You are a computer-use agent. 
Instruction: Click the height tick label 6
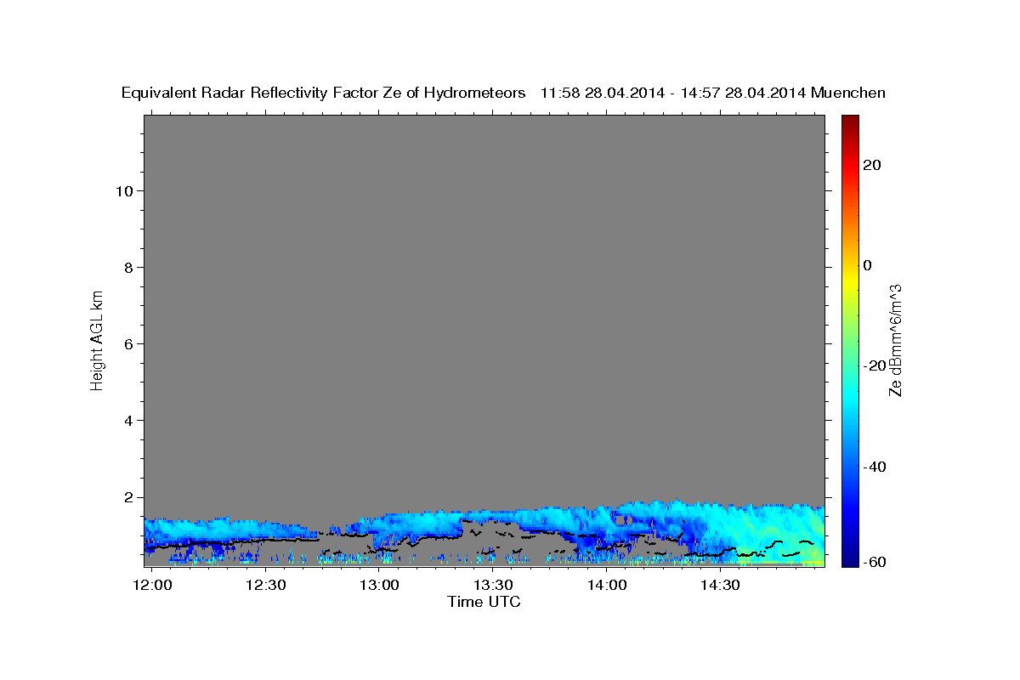(x=130, y=344)
